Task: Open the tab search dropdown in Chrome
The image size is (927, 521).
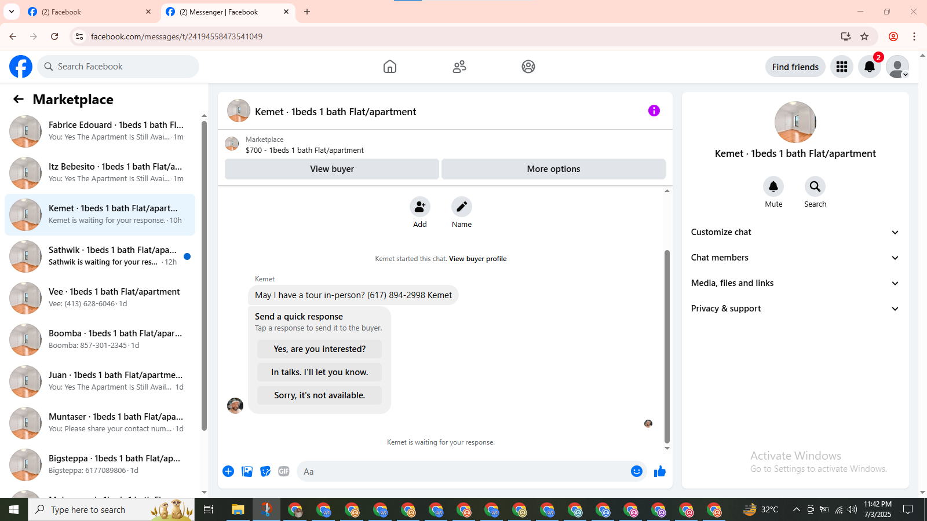Action: [11, 12]
